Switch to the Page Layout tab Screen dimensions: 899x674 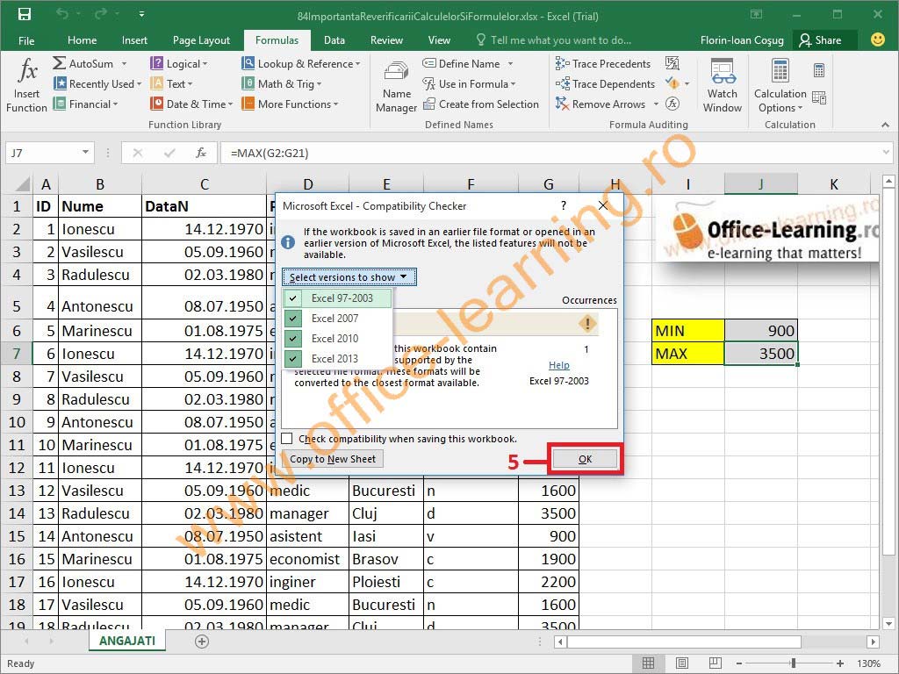[201, 40]
